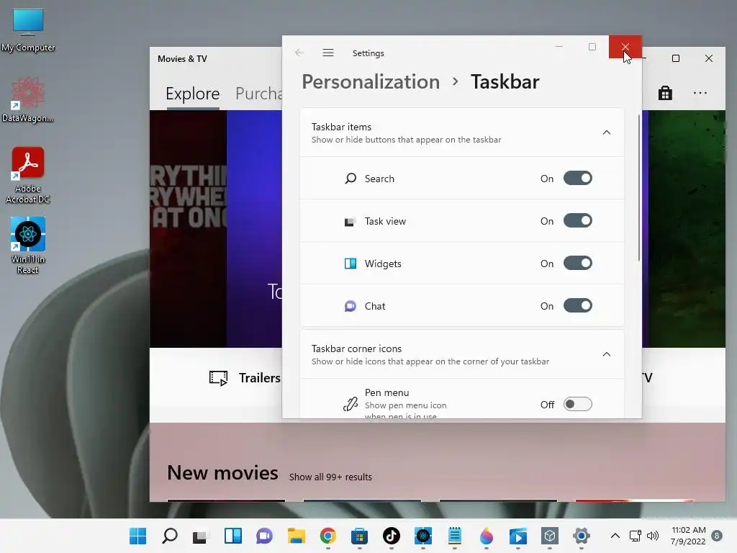Open Adobe Acrobat DC desktop shortcut
The height and width of the screenshot is (553, 737).
(28, 176)
